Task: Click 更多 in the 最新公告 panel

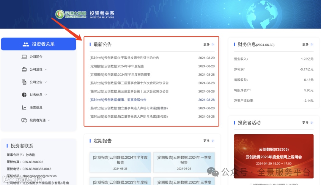Action: [206, 44]
